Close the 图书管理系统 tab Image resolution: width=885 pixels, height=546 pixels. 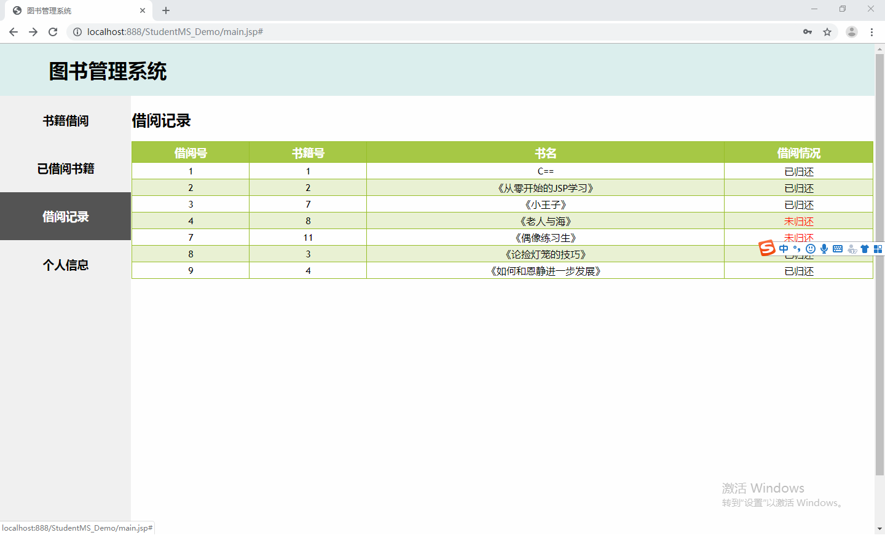pos(143,10)
